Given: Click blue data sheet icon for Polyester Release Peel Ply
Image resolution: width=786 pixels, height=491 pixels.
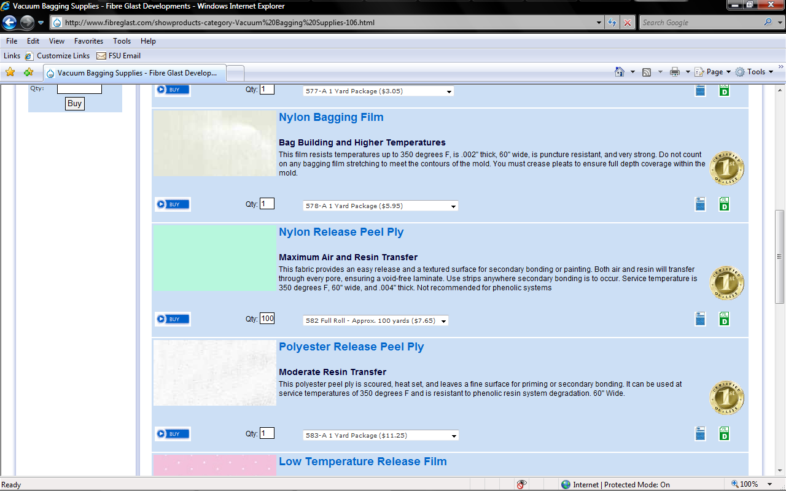Looking at the screenshot, I should (701, 434).
